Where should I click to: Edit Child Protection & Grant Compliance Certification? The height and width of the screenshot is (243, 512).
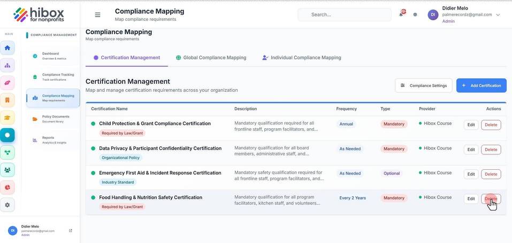[x=471, y=125]
